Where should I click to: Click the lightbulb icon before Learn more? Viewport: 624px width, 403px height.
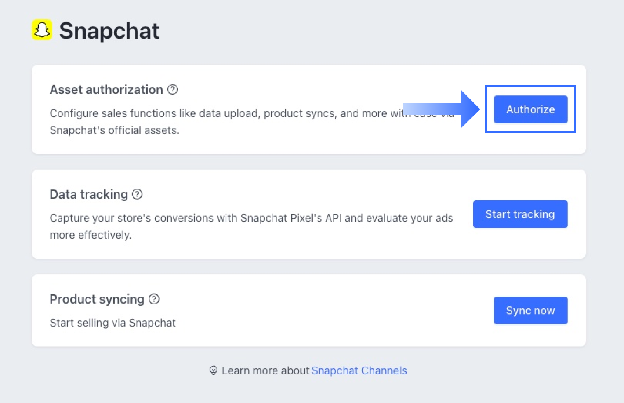(x=213, y=370)
